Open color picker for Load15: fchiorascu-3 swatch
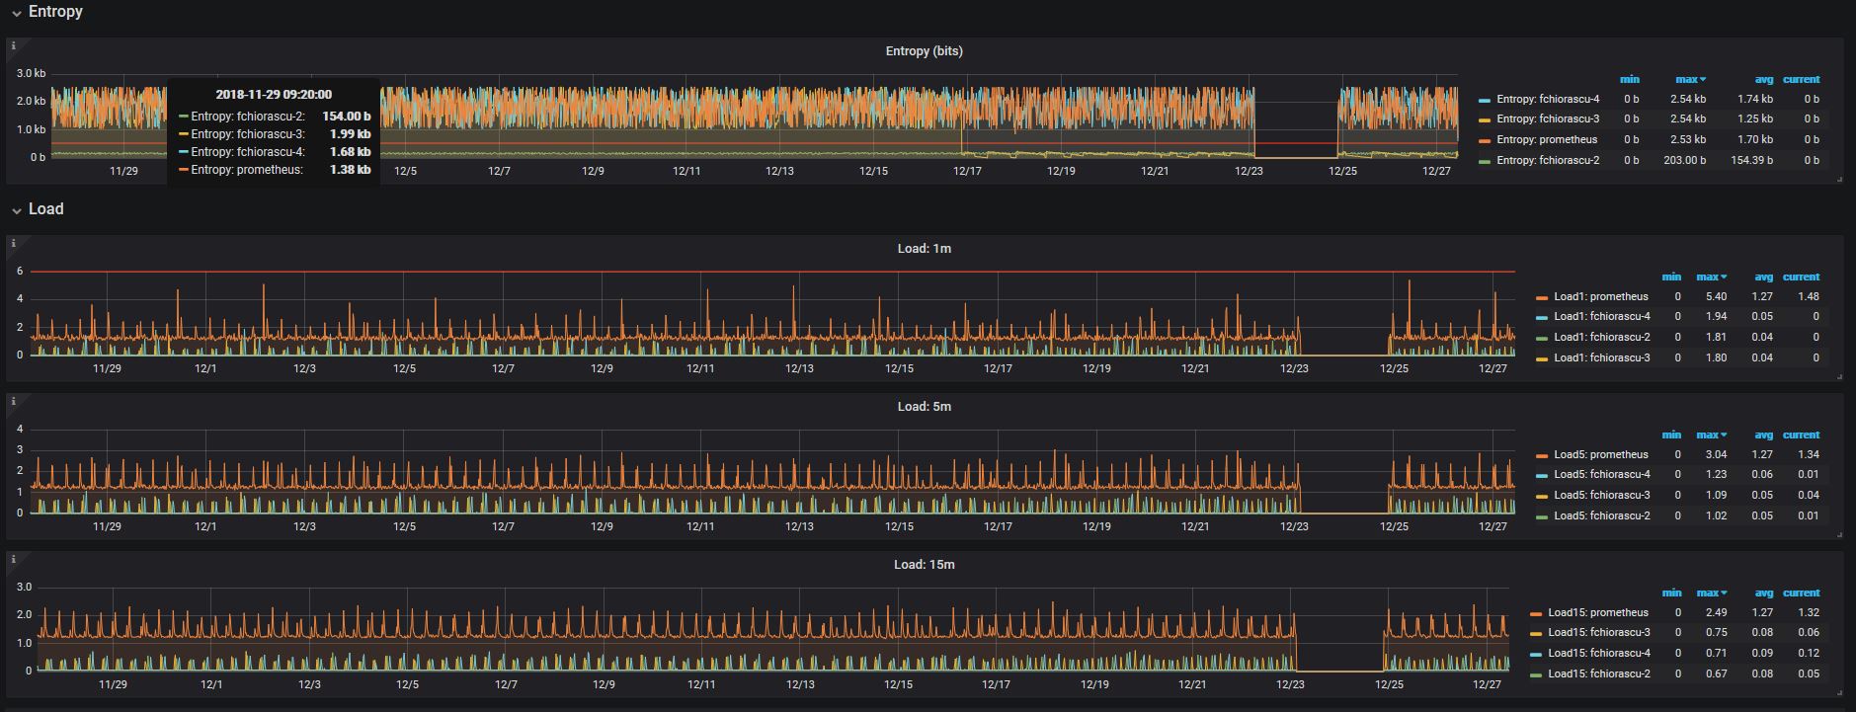This screenshot has width=1856, height=712. 1536,635
